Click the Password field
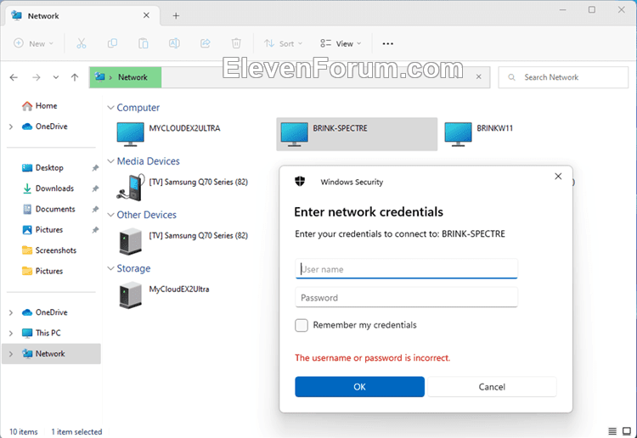The height and width of the screenshot is (438, 637). (x=406, y=298)
